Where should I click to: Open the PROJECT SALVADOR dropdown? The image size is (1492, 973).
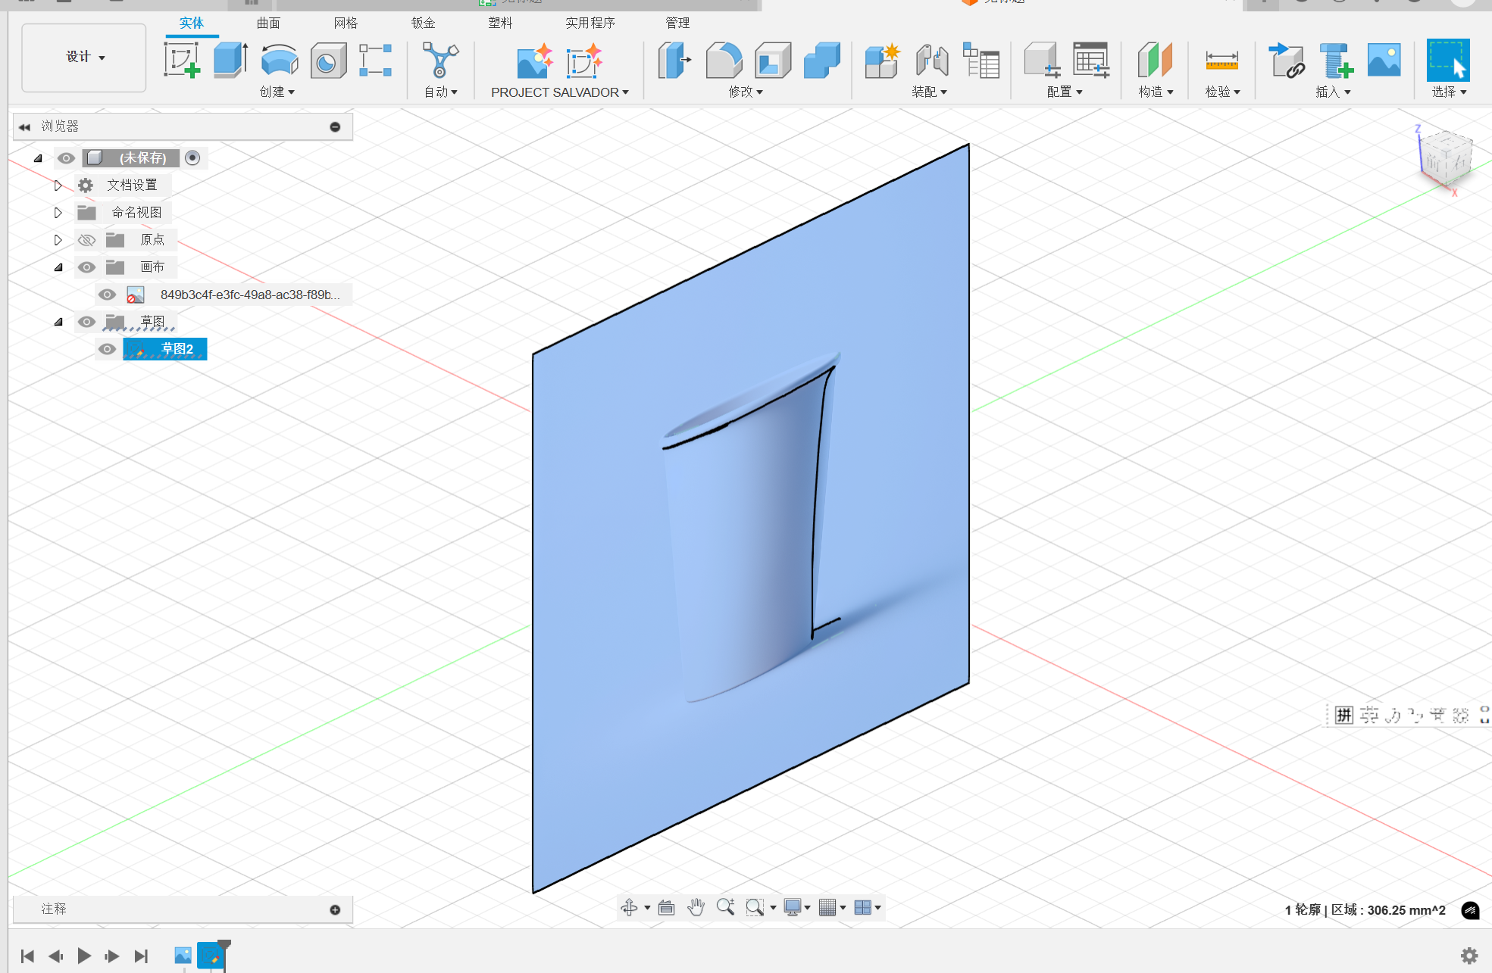[560, 92]
